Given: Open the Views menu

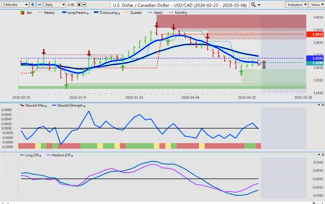Looking at the screenshot, I should tap(317, 5).
